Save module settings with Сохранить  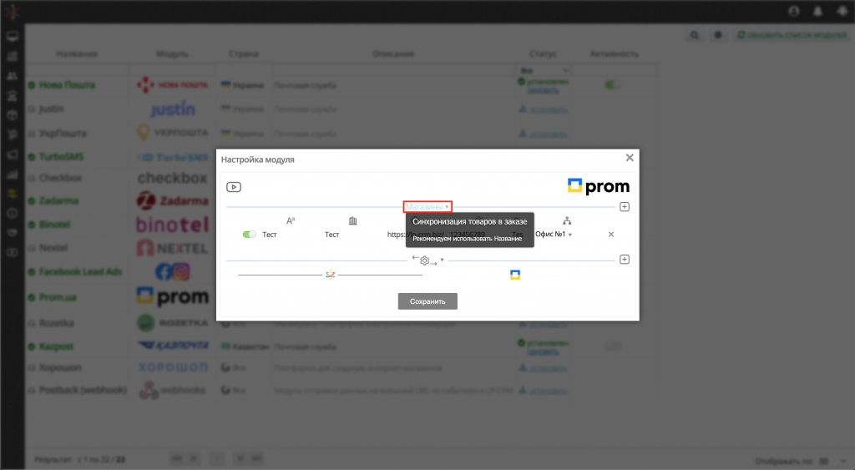(x=427, y=301)
